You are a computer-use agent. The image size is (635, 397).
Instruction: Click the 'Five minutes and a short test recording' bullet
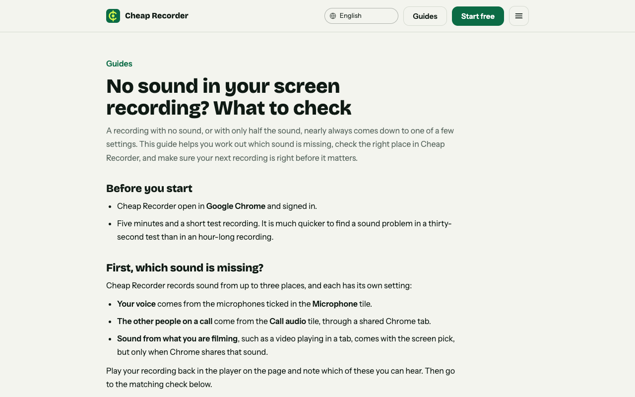pos(284,230)
